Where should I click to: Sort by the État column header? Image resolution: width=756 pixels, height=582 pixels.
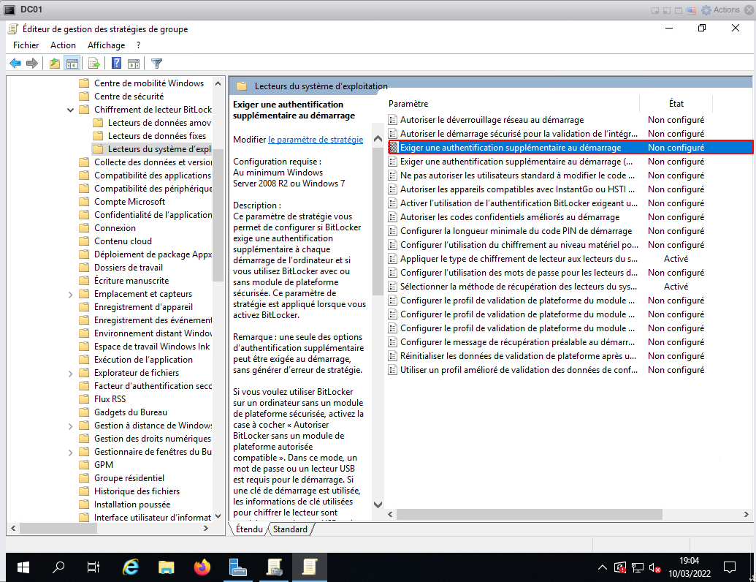click(676, 104)
